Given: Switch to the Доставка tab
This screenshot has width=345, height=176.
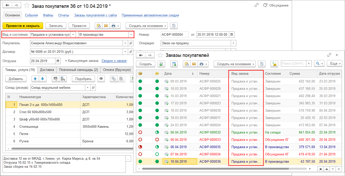Looking at the screenshot, I should 47,70.
